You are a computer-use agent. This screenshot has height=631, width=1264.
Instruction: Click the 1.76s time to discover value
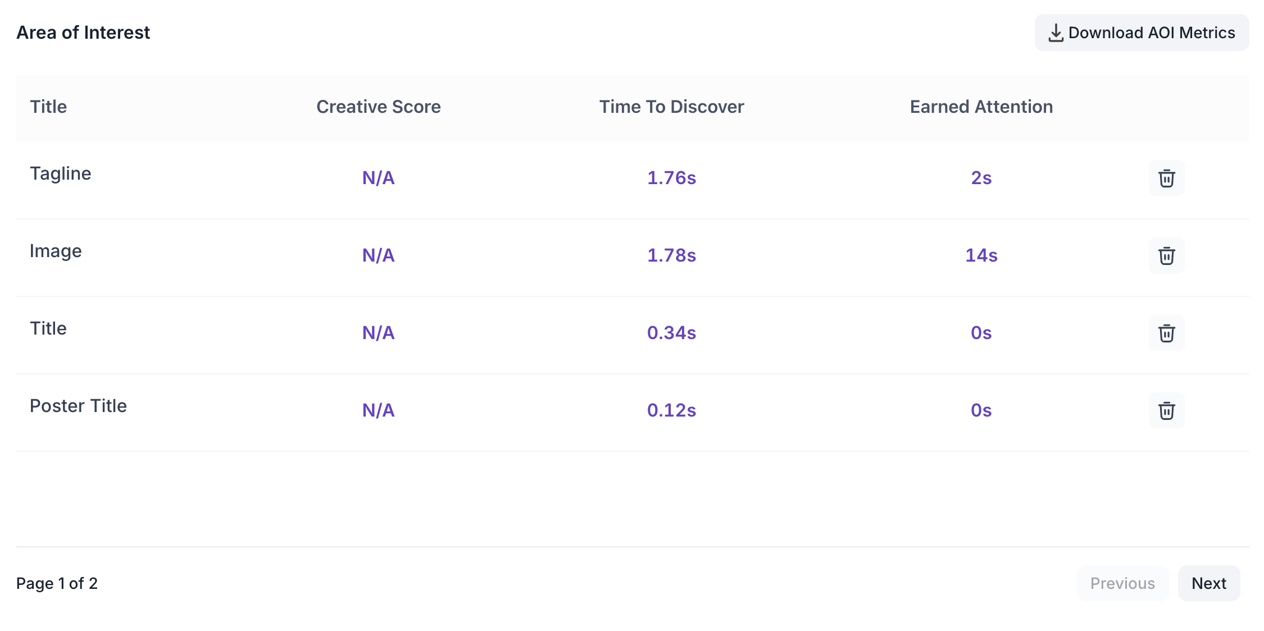coord(671,178)
